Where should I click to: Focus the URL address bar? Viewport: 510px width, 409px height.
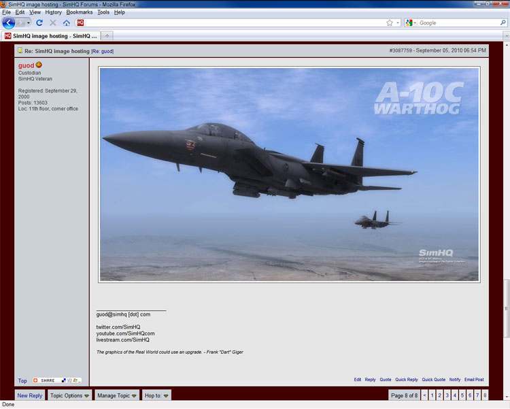(x=234, y=22)
